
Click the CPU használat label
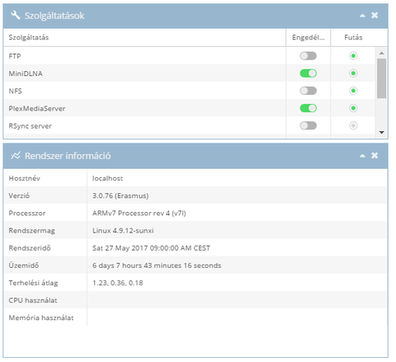coord(33,300)
